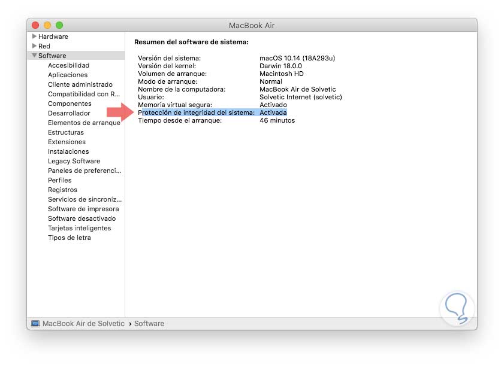Click the Solvetic Internet (solvetic) value
Screen dimensions: 504x365
pyautogui.click(x=300, y=97)
